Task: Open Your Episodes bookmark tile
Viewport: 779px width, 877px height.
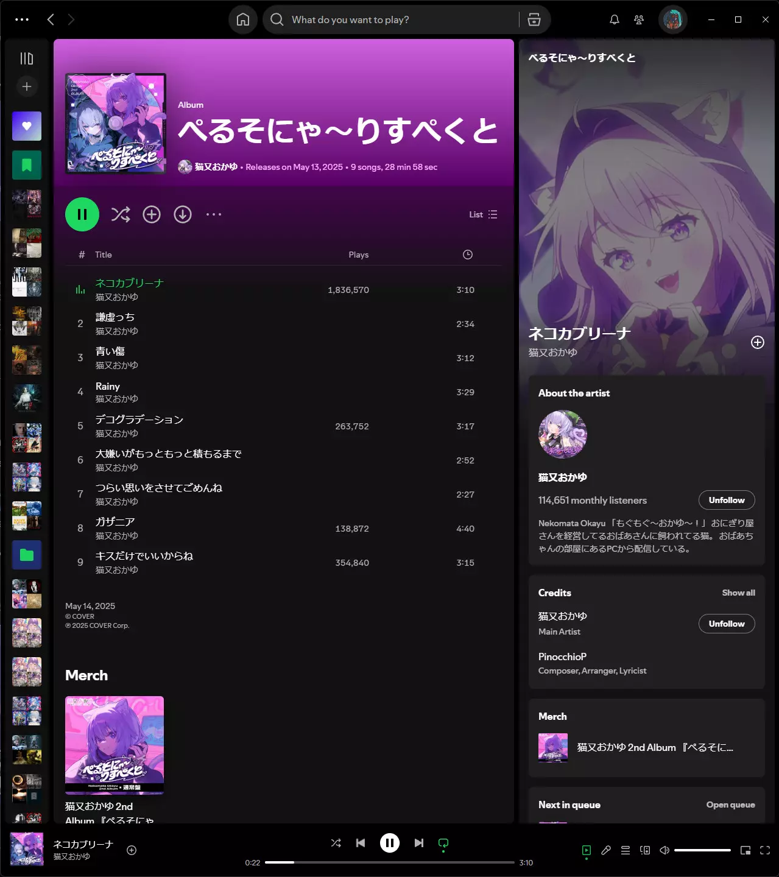Action: [27, 165]
